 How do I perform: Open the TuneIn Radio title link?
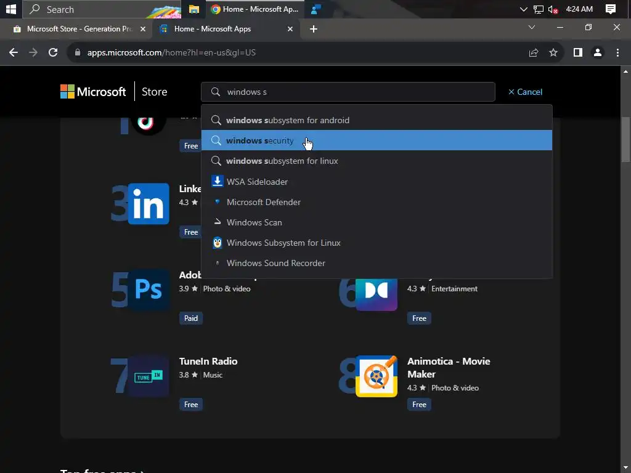(x=208, y=361)
